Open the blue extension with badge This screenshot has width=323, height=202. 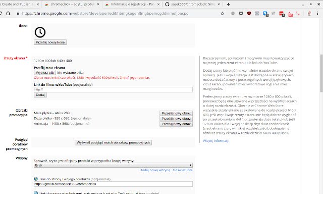pyautogui.click(x=266, y=14)
